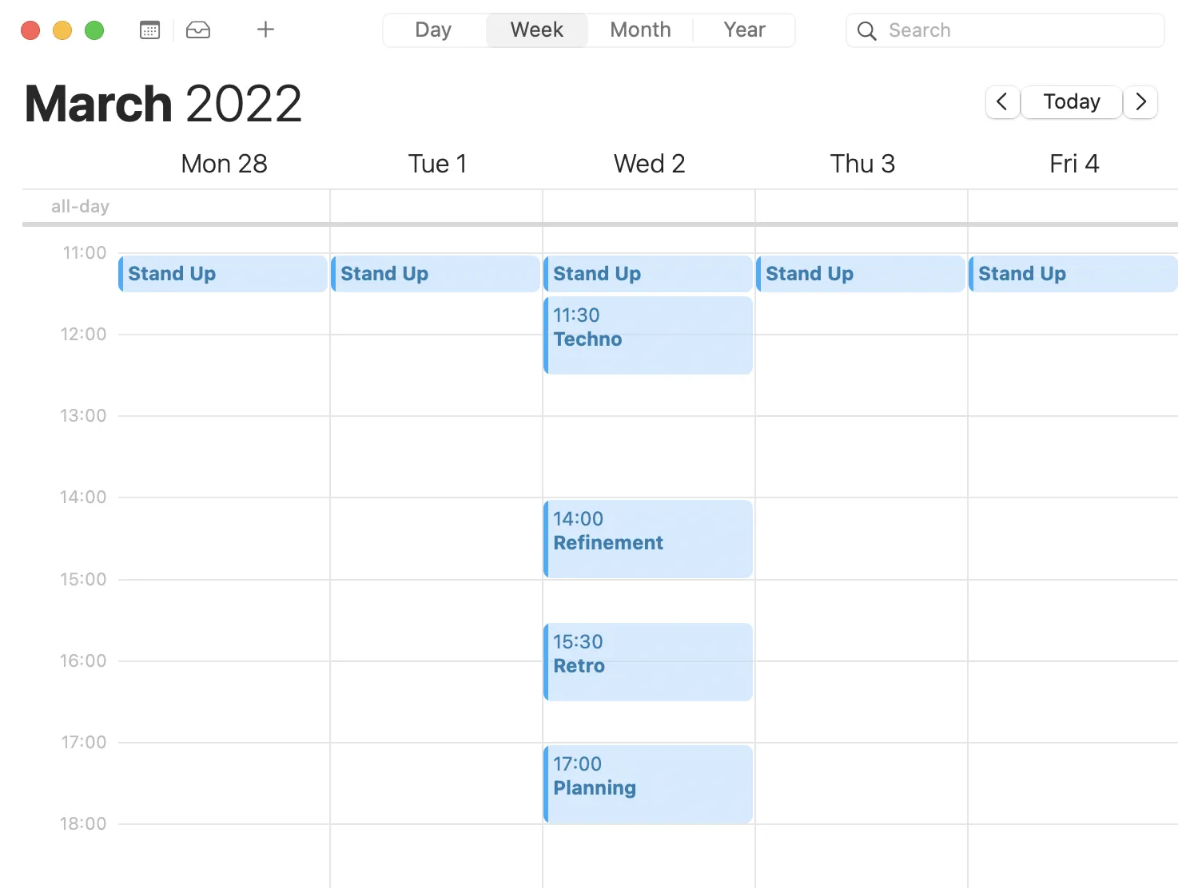This screenshot has height=888, width=1178.
Task: Create a new event with the plus icon
Action: [265, 30]
